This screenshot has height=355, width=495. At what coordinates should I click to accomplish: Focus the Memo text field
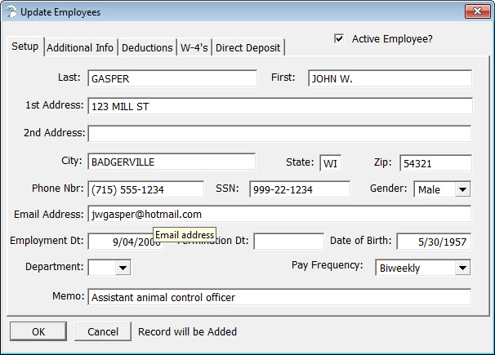[279, 297]
